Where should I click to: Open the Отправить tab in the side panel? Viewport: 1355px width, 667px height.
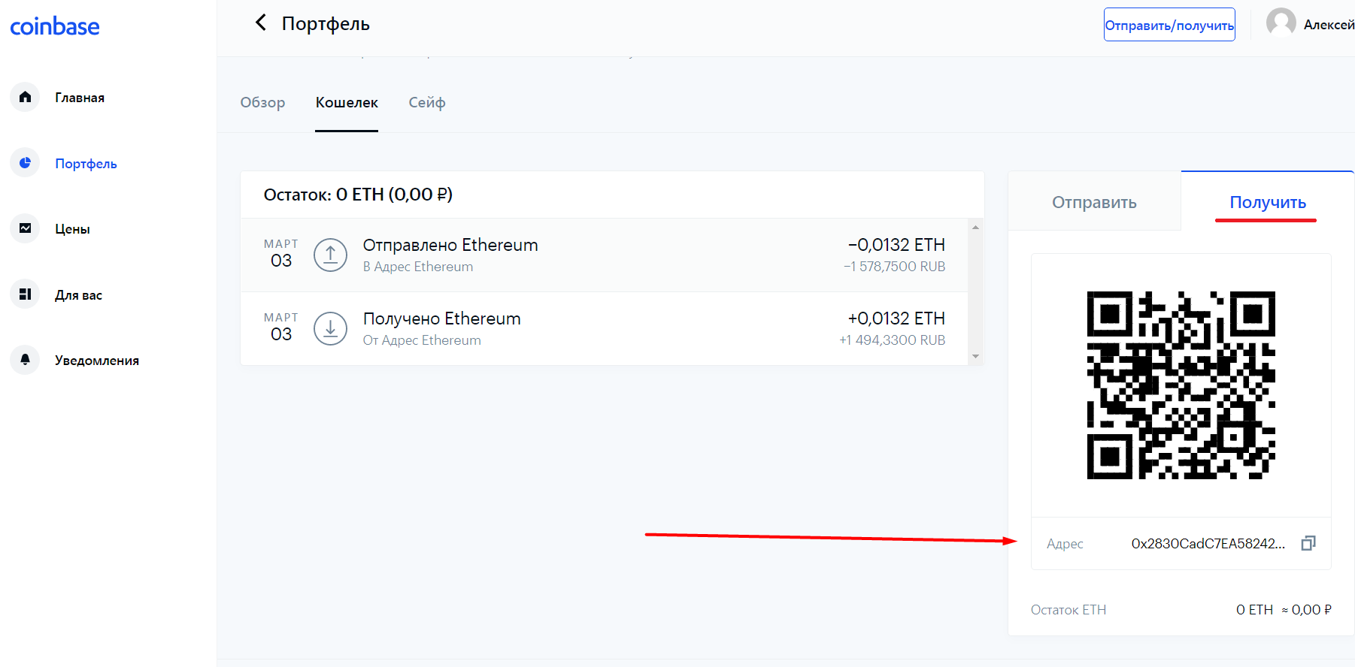coord(1094,202)
